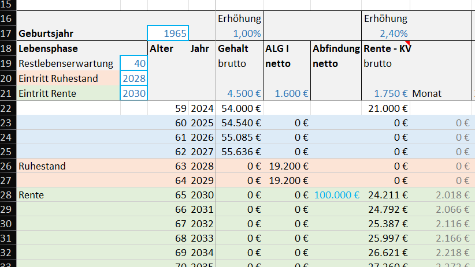Select the Restlebenserwartung input cell with 40
This screenshot has height=267, width=475.
[x=134, y=63]
